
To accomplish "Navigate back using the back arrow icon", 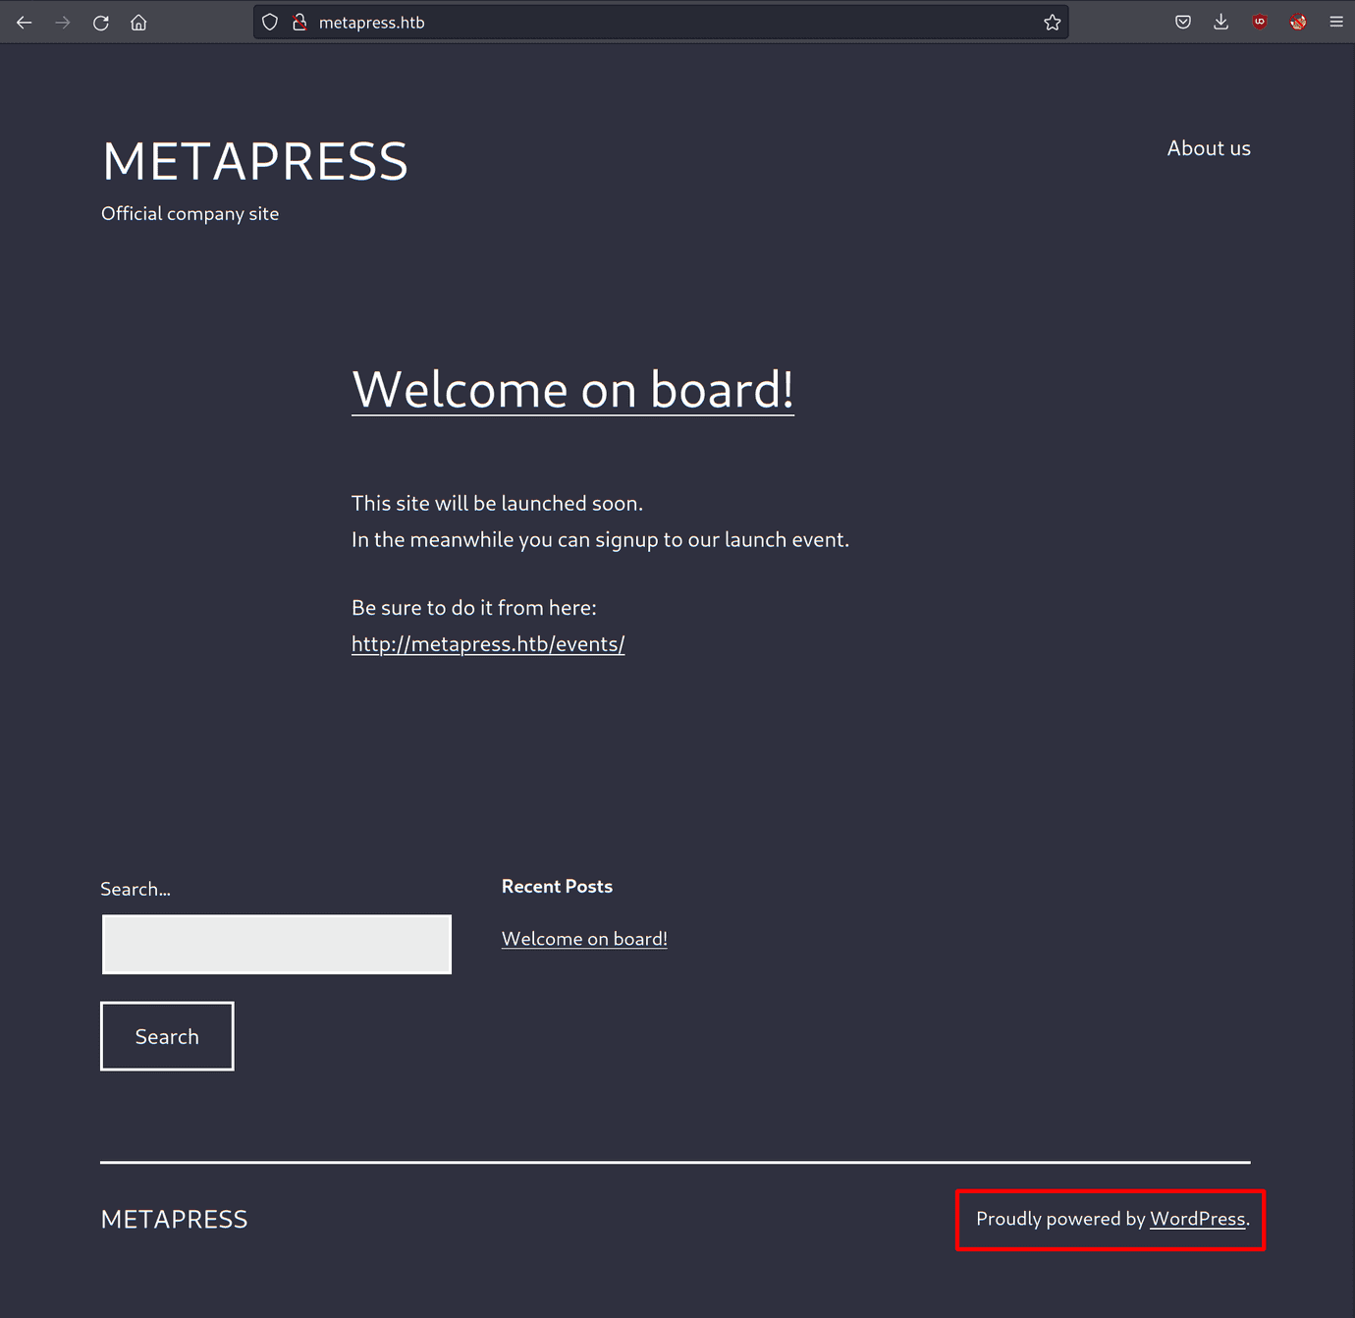I will click(24, 22).
